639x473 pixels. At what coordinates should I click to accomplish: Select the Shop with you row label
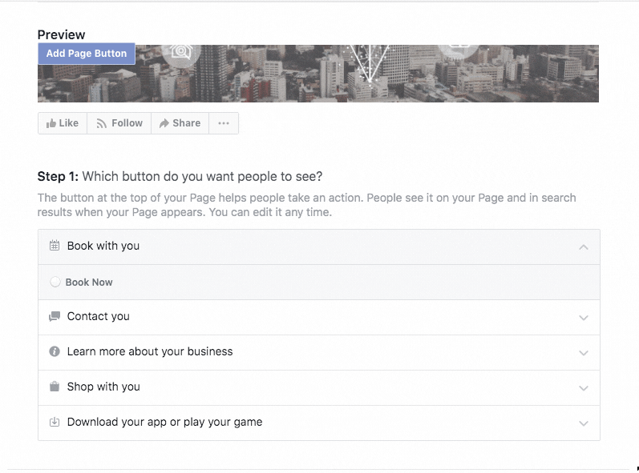coord(103,387)
